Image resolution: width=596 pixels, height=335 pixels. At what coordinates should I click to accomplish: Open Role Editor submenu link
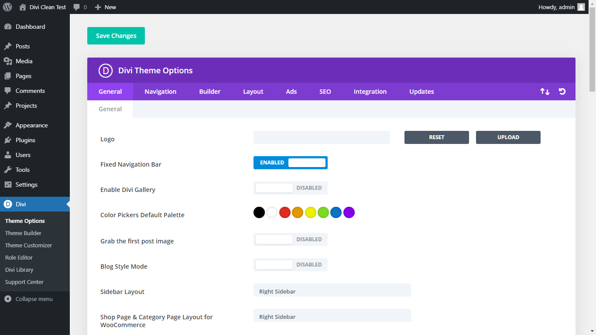[x=19, y=257]
